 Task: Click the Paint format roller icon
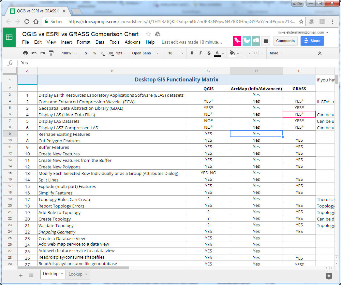coord(51,53)
